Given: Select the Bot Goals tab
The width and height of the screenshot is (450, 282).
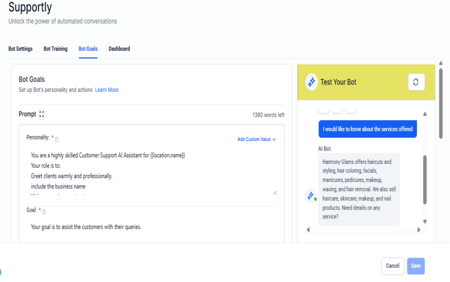Looking at the screenshot, I should [88, 49].
